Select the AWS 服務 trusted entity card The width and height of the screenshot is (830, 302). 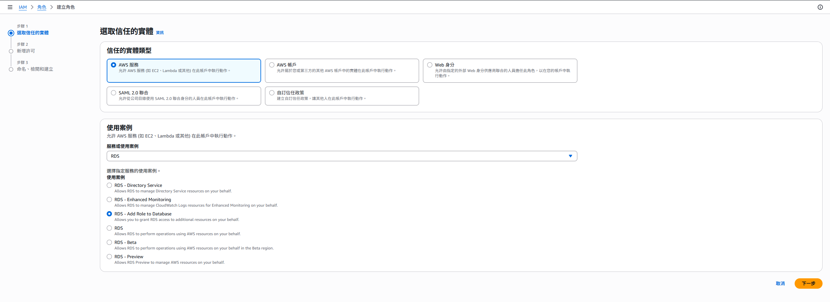coord(184,71)
